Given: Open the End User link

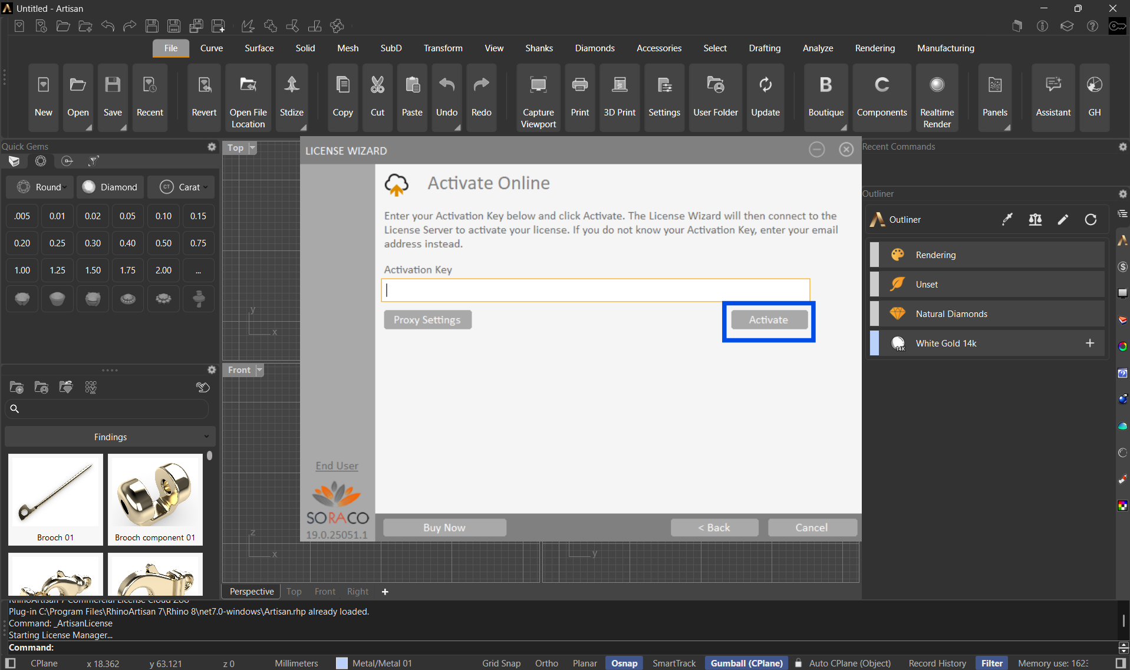Looking at the screenshot, I should click(x=337, y=466).
